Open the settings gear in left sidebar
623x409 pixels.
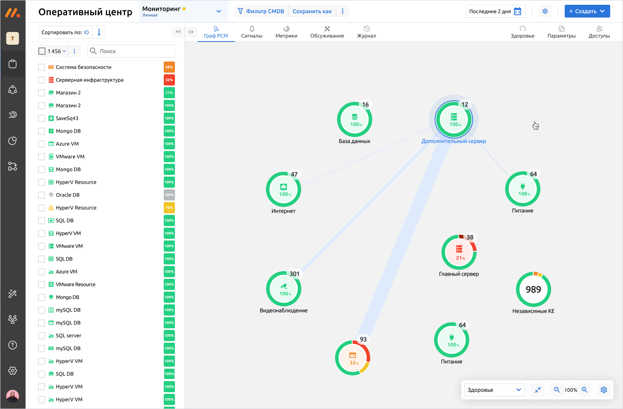pos(13,371)
